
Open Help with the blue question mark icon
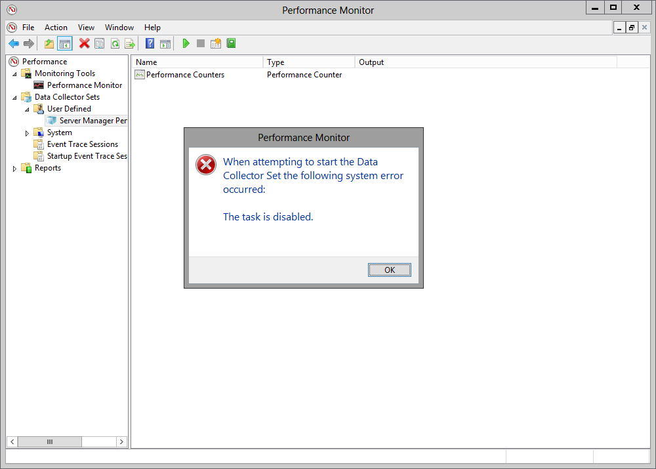point(150,43)
